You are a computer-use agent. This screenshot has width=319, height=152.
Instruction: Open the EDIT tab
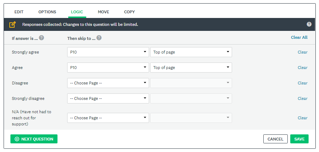coord(19,12)
